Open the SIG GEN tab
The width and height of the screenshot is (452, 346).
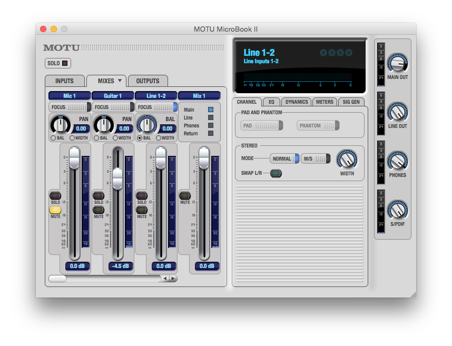351,102
